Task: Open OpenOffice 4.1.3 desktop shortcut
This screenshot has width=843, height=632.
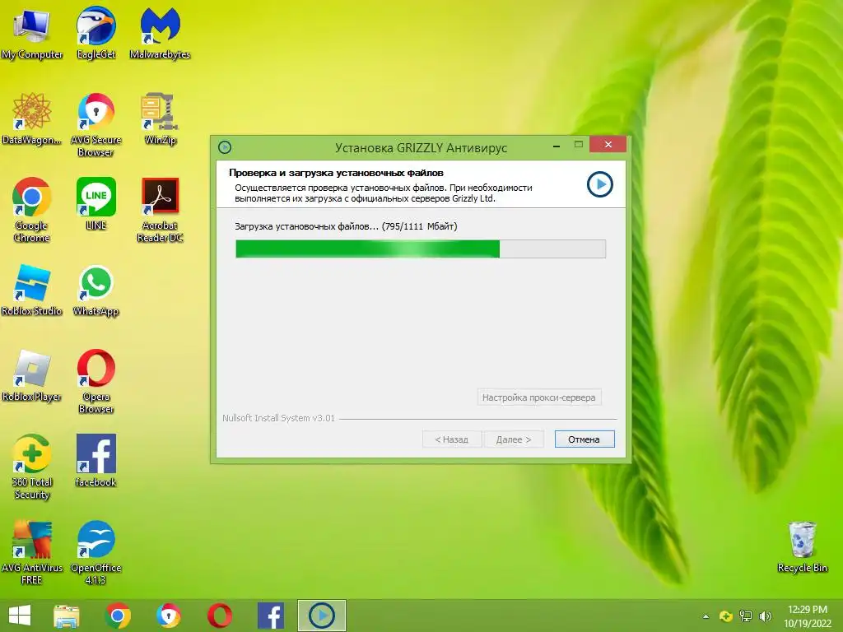Action: click(x=95, y=552)
